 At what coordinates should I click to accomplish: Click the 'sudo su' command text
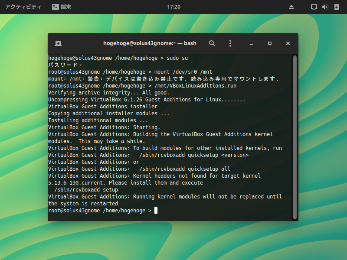177,58
